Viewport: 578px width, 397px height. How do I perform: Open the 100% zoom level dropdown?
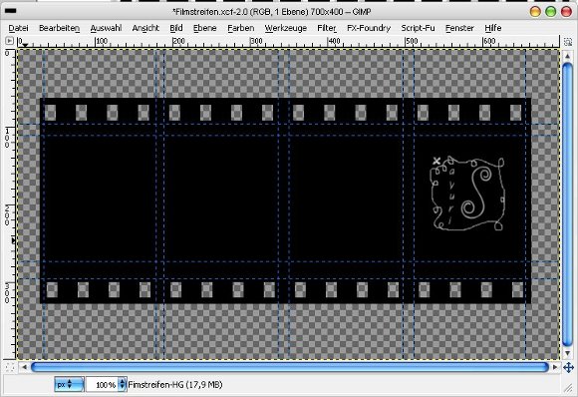tap(123, 384)
